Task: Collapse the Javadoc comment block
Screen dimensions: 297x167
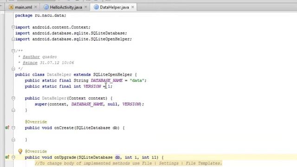Action: pyautogui.click(x=13, y=51)
